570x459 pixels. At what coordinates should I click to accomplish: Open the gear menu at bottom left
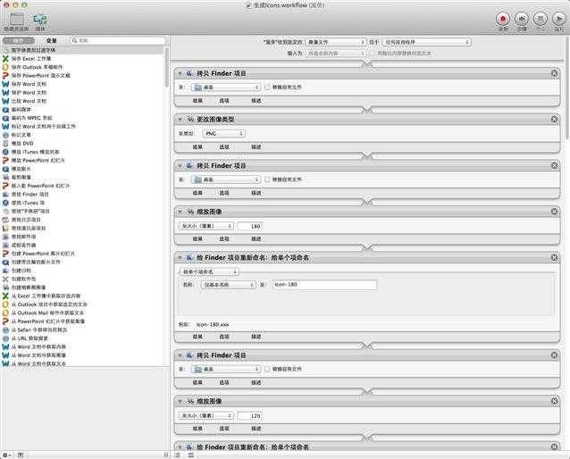click(x=6, y=455)
